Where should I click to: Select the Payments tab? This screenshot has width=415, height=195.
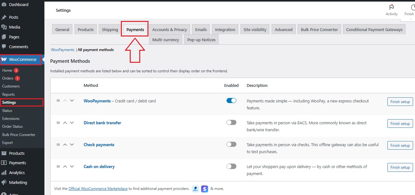click(135, 29)
